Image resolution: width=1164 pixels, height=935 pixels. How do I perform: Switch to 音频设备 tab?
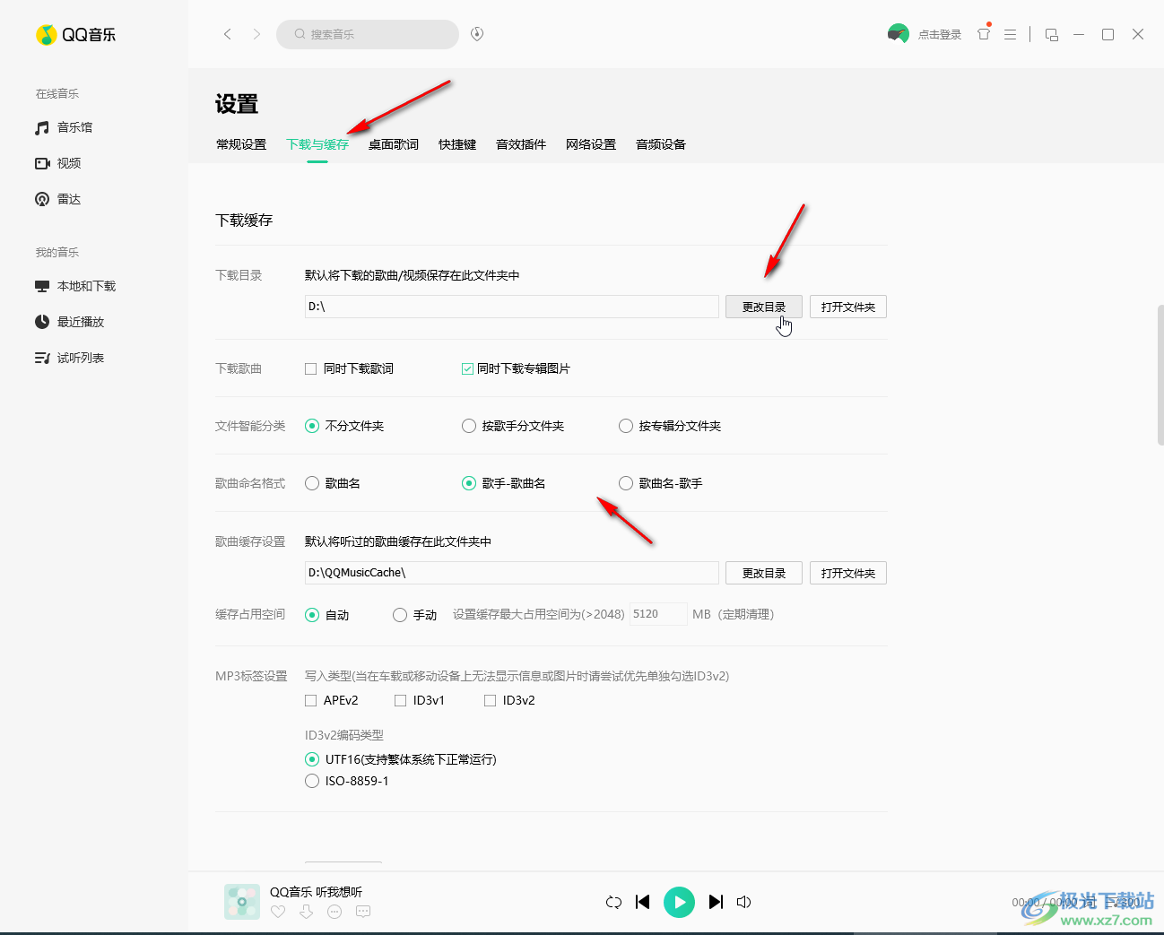[x=661, y=144]
